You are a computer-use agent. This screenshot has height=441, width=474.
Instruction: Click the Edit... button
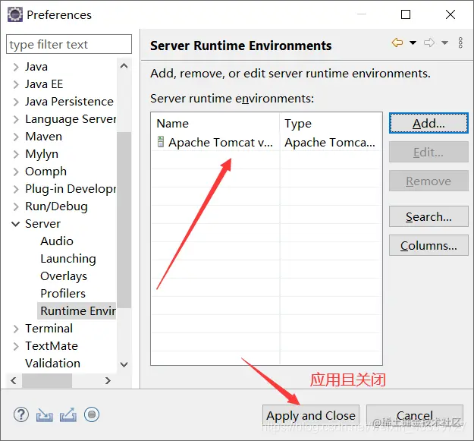[x=428, y=152]
